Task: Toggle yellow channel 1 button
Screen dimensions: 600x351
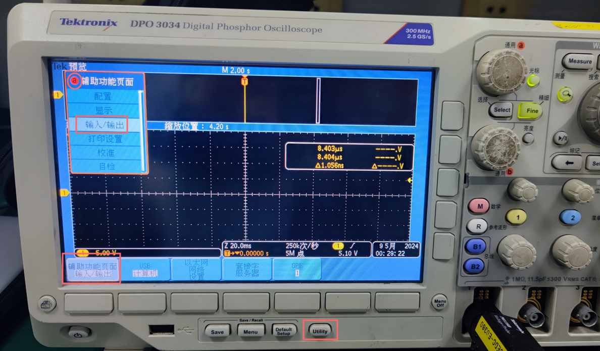Action: (x=517, y=217)
